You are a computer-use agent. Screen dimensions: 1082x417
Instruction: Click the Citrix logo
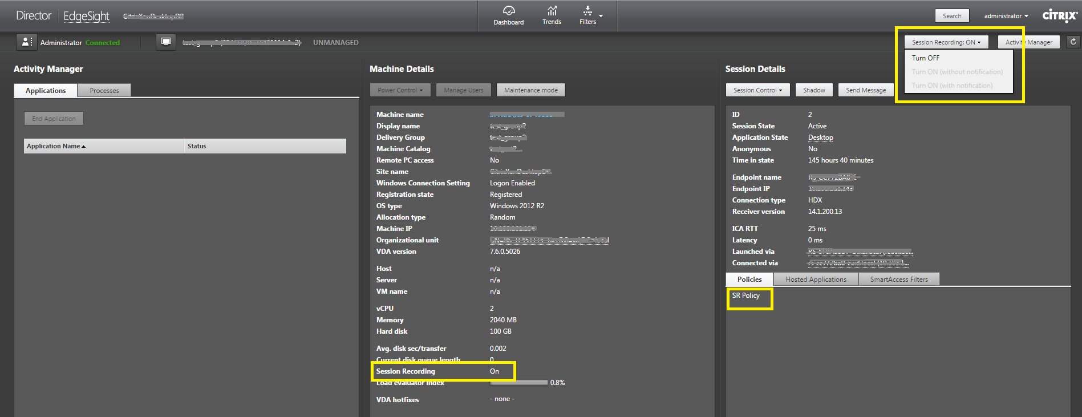(1059, 15)
